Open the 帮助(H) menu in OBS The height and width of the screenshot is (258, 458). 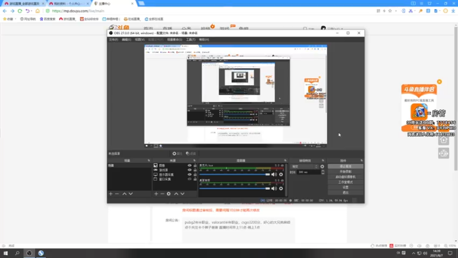204,40
